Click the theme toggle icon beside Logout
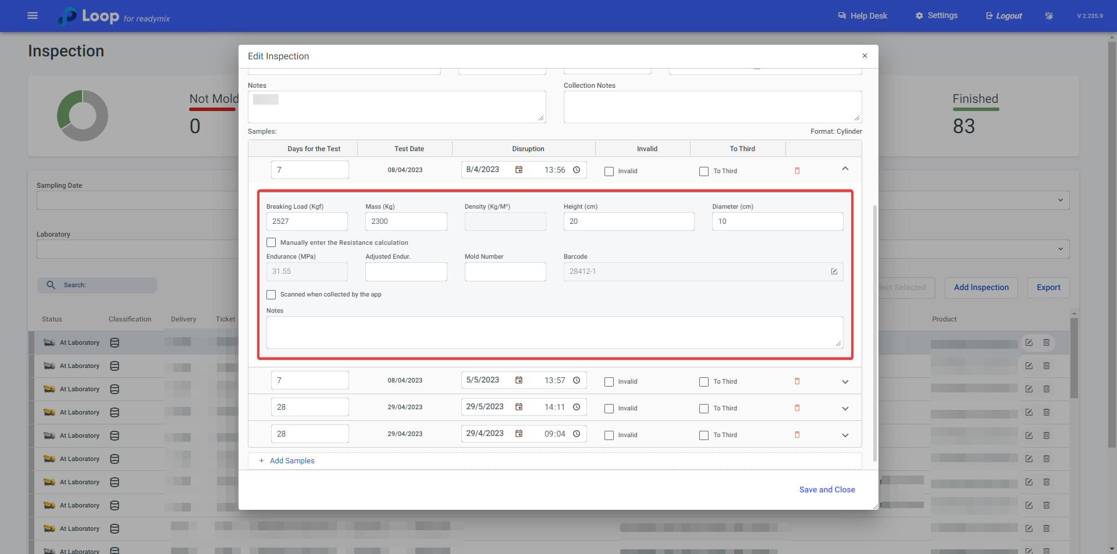Image resolution: width=1117 pixels, height=554 pixels. tap(1049, 16)
